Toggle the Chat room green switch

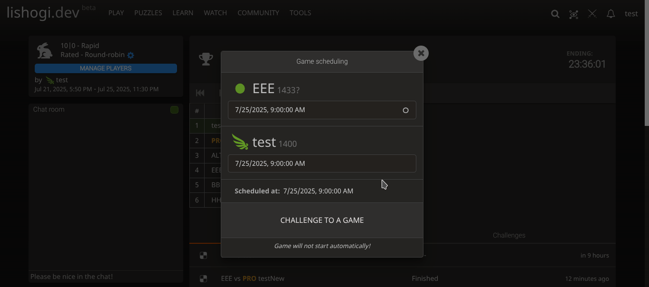[x=174, y=110]
